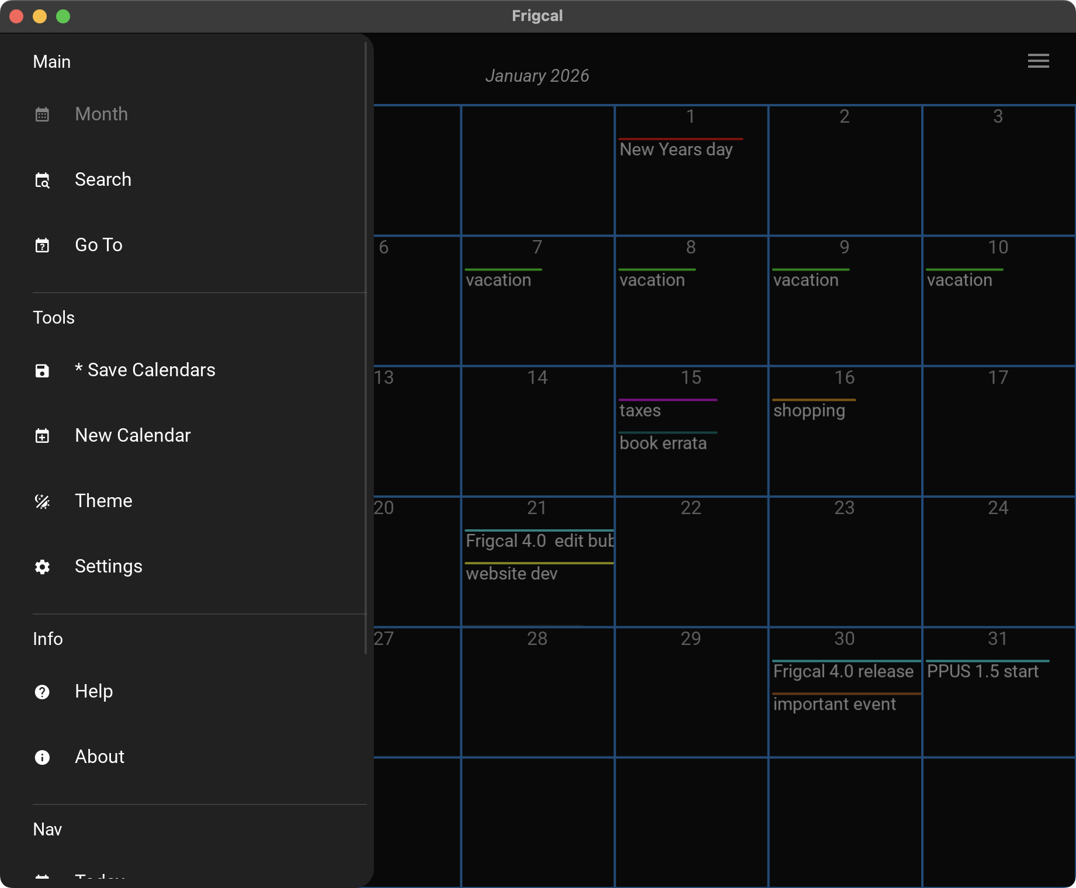Open the taxes event on the 15th
The image size is (1076, 888).
click(x=640, y=410)
